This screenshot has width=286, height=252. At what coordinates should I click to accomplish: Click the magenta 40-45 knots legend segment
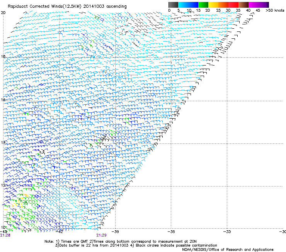coord(254,5)
